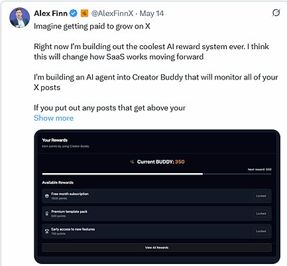Open the May 14 timestamp
This screenshot has width=287, height=266.
click(152, 13)
